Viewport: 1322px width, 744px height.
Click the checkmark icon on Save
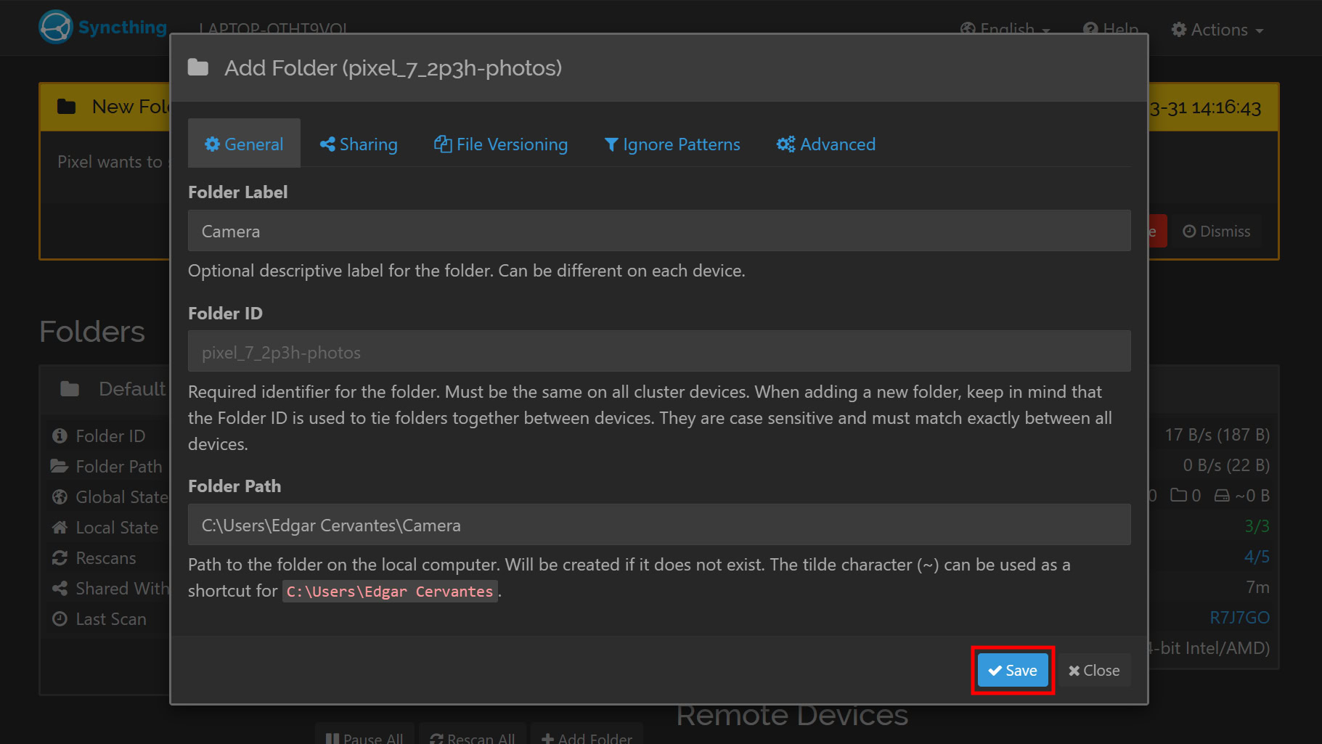(995, 671)
